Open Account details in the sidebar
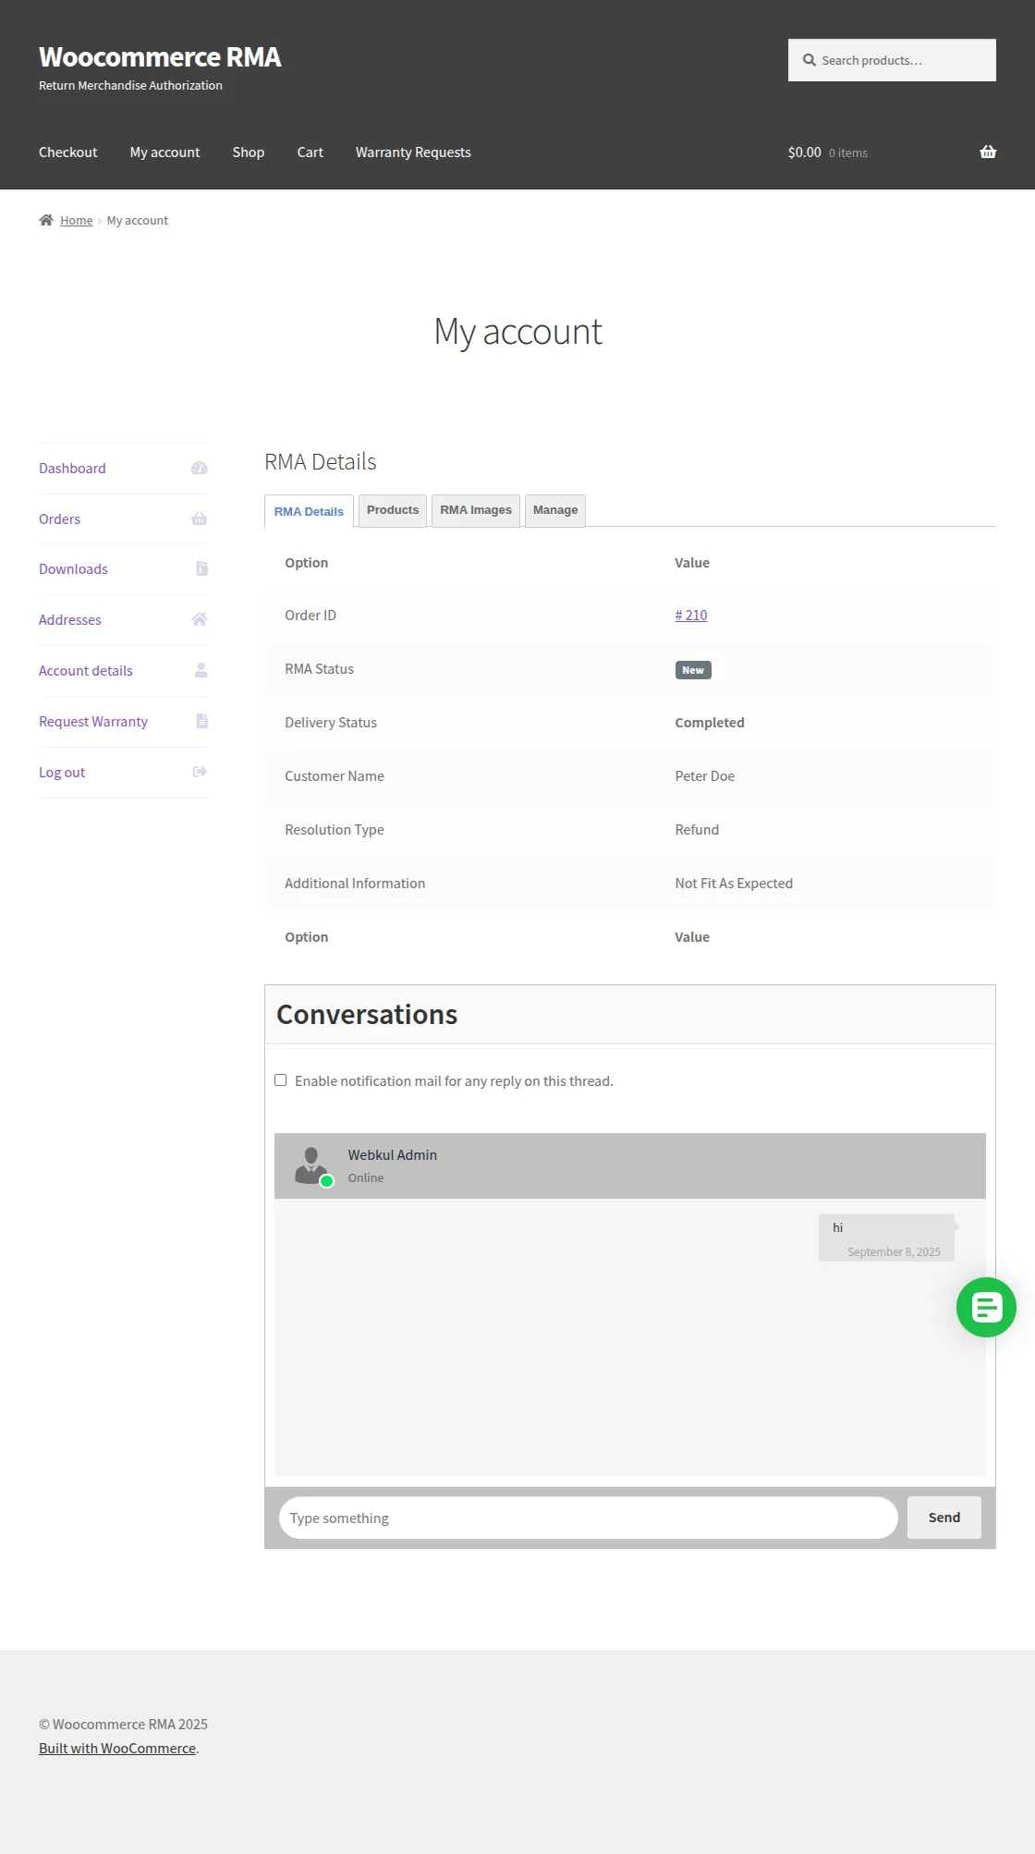This screenshot has height=1854, width=1035. tap(86, 671)
